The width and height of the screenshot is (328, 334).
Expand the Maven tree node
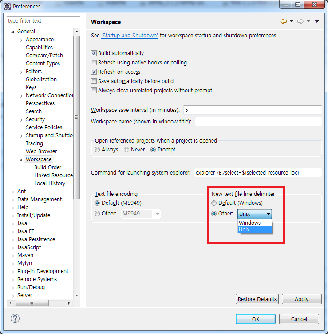pos(12,256)
